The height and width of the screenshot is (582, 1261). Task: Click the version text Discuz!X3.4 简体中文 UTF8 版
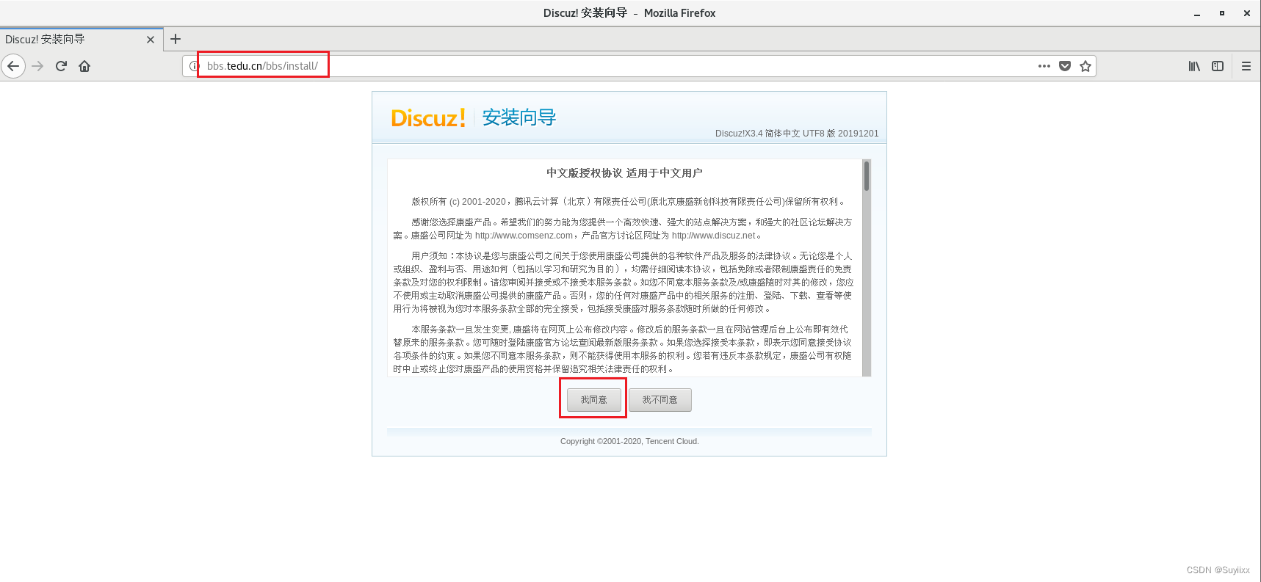pos(797,134)
